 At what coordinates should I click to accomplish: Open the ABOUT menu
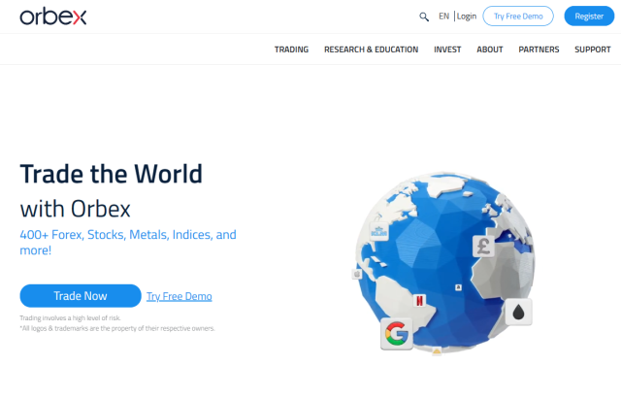click(x=490, y=50)
